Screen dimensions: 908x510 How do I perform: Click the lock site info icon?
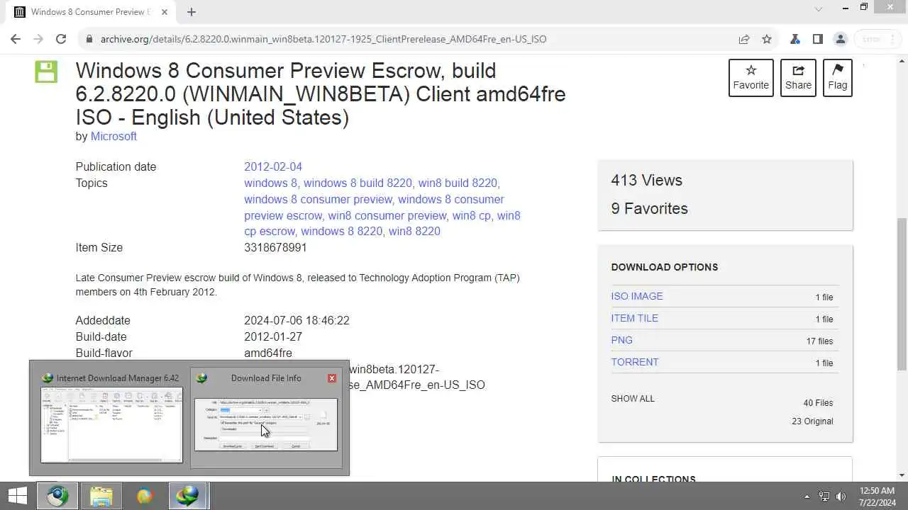click(89, 39)
